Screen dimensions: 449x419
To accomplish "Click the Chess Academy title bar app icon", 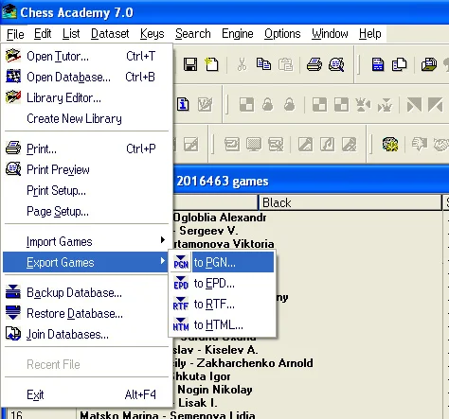I will [x=9, y=12].
